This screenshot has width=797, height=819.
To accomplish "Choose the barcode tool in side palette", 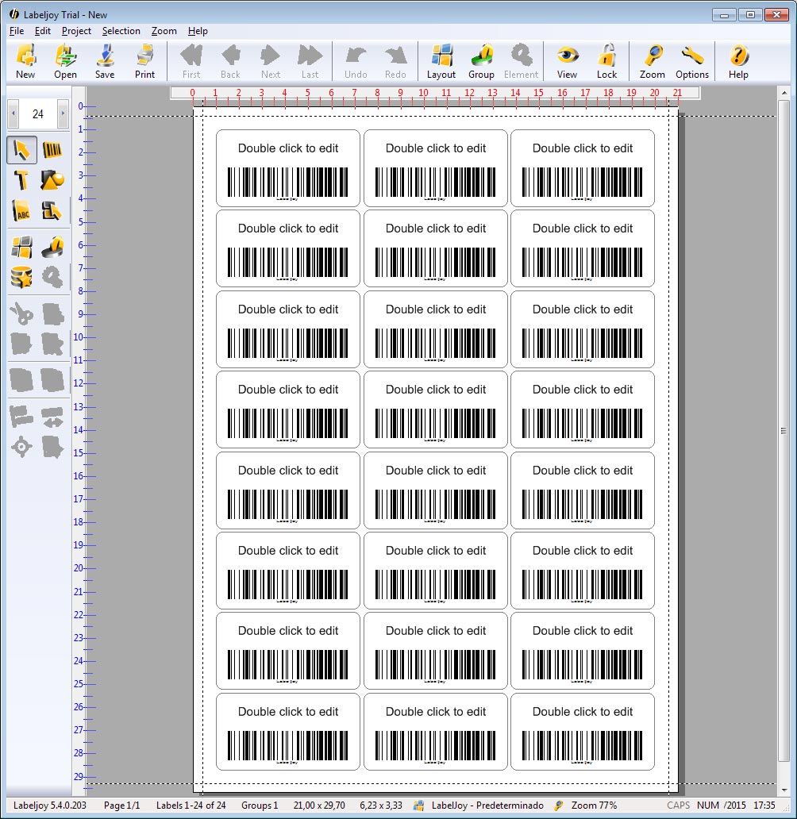I will pyautogui.click(x=52, y=151).
